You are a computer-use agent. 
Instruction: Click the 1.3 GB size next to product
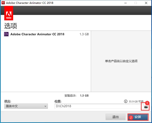[84, 34]
